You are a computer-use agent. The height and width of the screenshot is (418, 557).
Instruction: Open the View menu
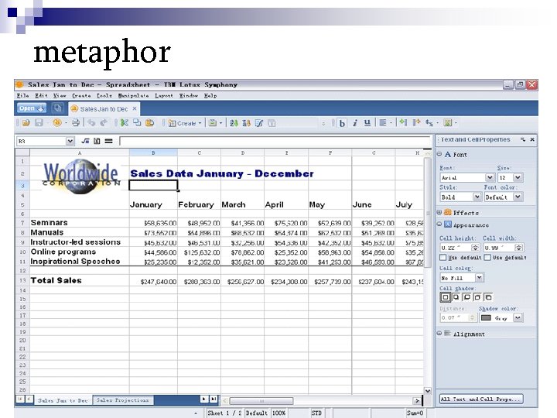tap(60, 96)
